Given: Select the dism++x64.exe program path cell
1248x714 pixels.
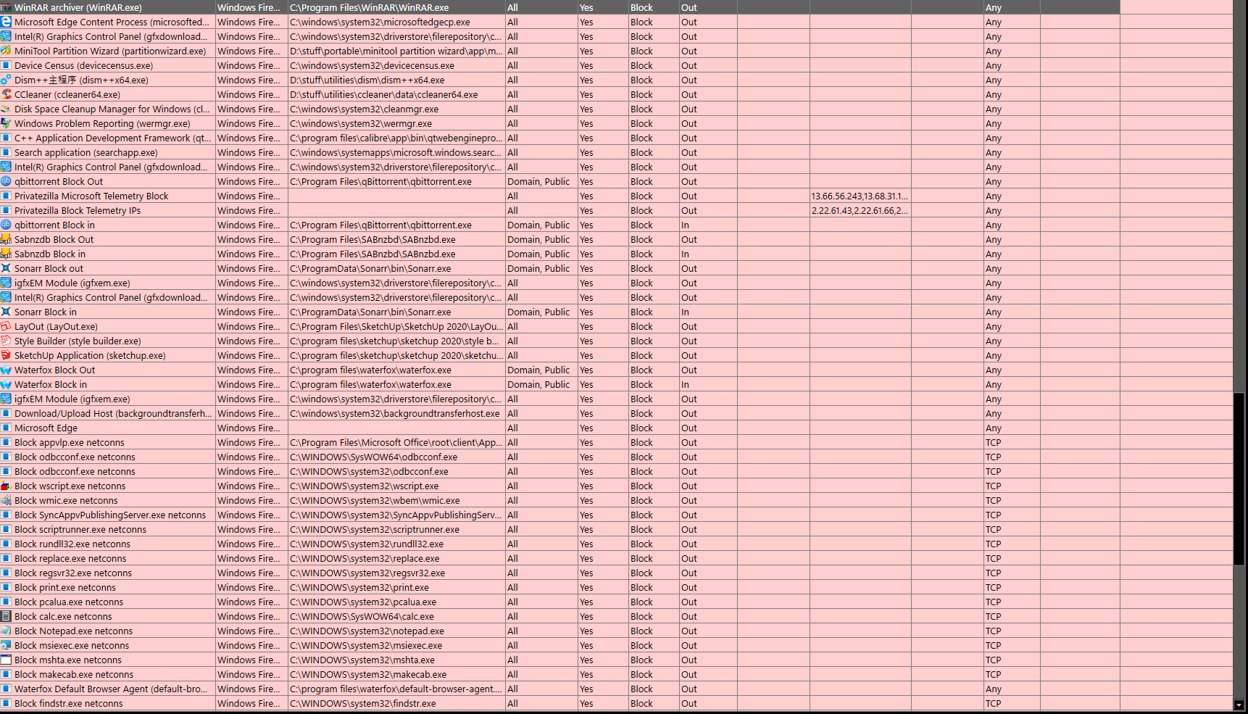Looking at the screenshot, I should pyautogui.click(x=396, y=80).
